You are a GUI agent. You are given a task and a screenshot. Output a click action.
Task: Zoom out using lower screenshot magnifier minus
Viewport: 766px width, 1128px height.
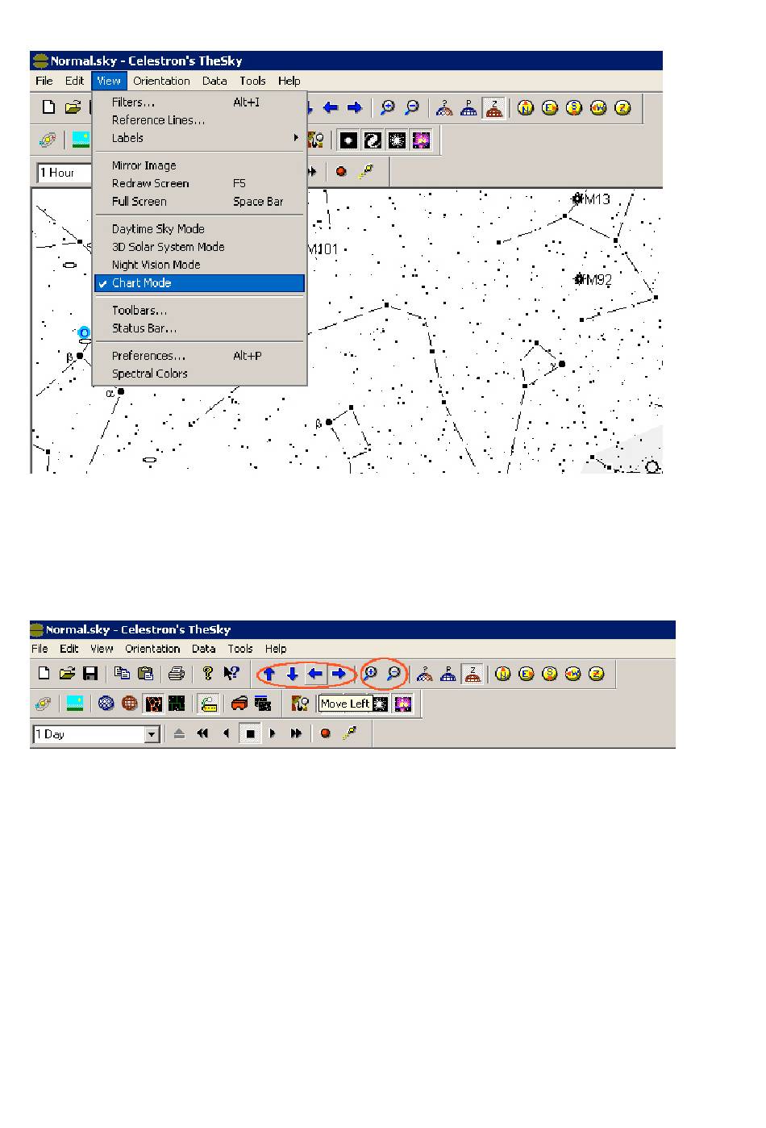pos(393,674)
